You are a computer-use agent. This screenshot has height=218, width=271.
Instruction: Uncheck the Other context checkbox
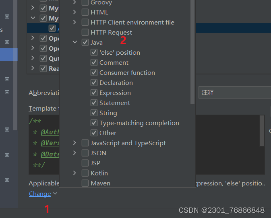click(94, 133)
